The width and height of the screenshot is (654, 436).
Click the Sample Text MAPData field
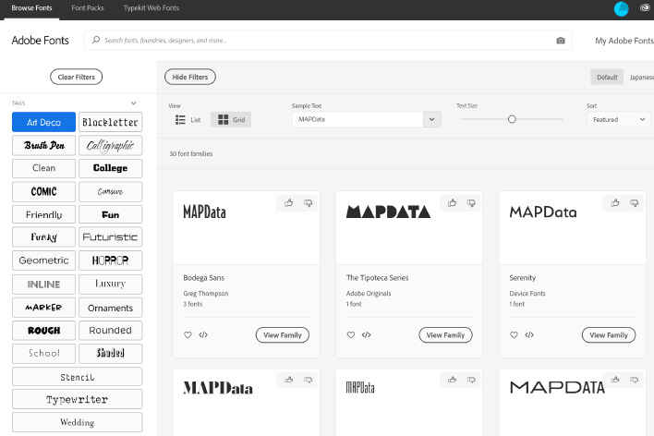357,120
